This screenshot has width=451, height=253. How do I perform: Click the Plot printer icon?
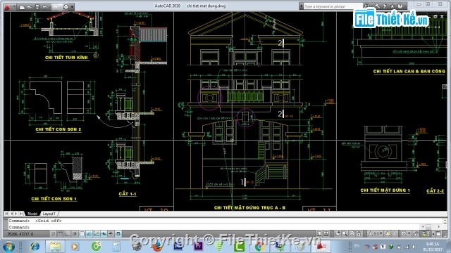66,7
